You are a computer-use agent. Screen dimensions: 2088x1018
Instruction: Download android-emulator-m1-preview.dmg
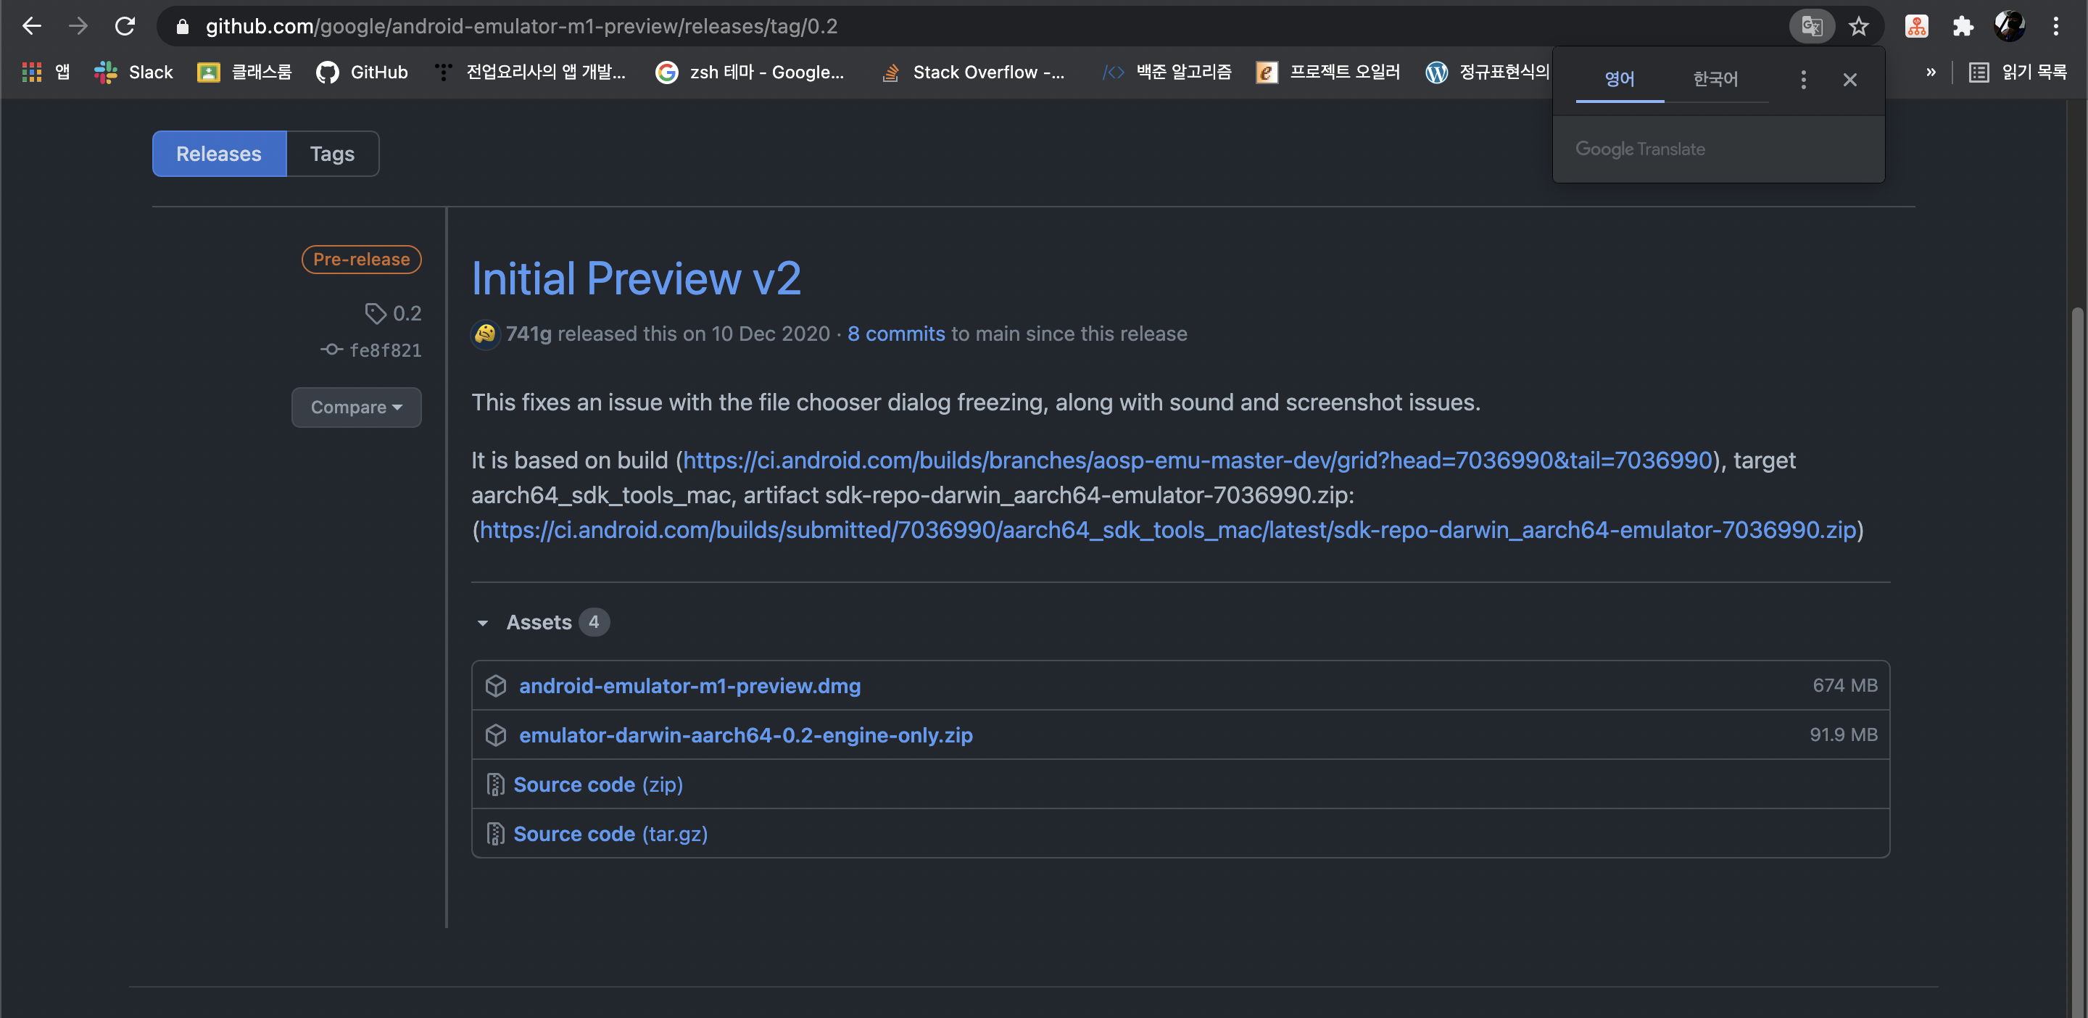[x=689, y=686]
